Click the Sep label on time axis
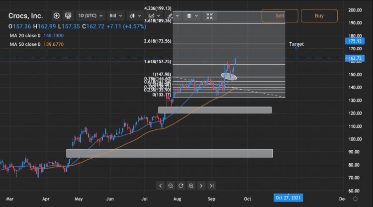This screenshot has height=207, width=373. pyautogui.click(x=211, y=199)
